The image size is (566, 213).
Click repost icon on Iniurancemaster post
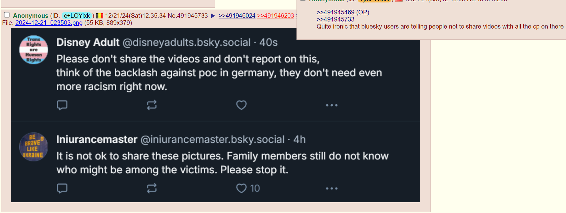[152, 188]
